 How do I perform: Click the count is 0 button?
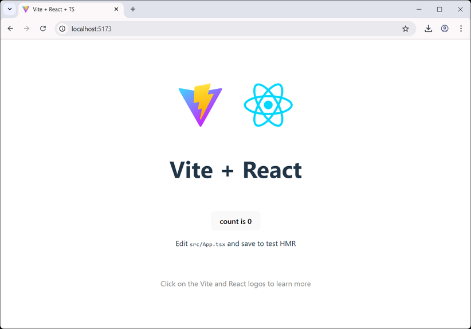coord(235,221)
